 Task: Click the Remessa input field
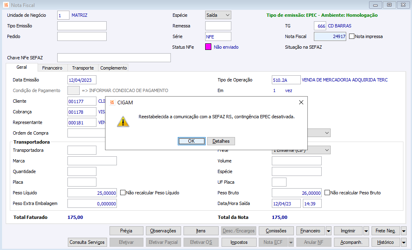[x=218, y=26]
